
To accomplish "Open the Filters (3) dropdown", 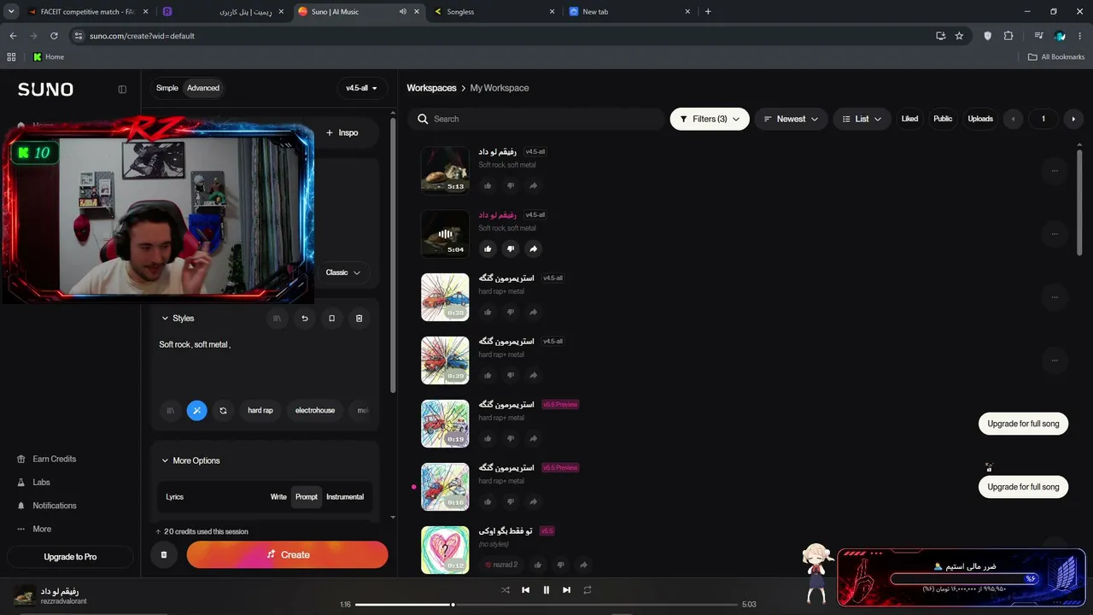I will [710, 119].
